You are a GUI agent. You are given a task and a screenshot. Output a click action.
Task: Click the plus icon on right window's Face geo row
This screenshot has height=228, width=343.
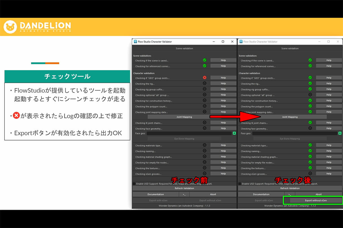(x=339, y=133)
